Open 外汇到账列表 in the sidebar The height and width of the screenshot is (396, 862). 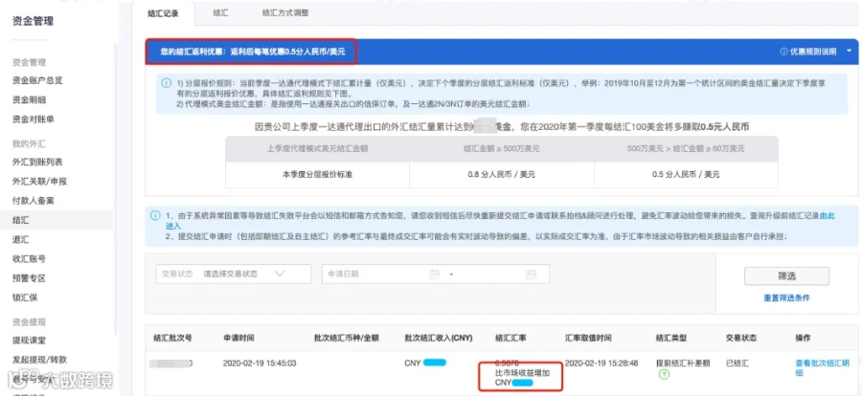(x=37, y=162)
